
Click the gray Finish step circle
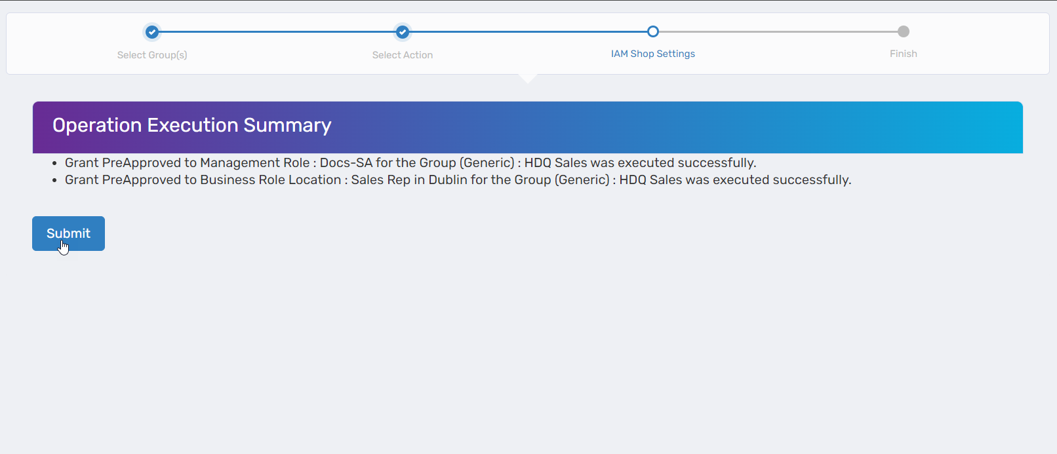point(904,31)
